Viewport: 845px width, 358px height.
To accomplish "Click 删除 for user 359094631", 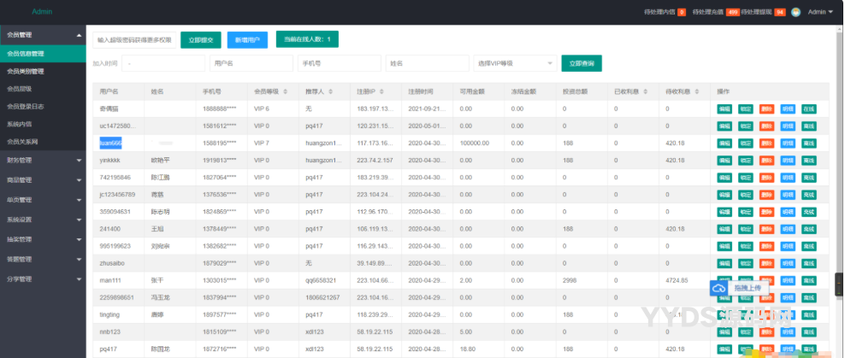I will [766, 212].
